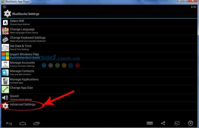Open Manage Applications entry
This screenshot has width=199, height=128.
[x=99, y=81]
